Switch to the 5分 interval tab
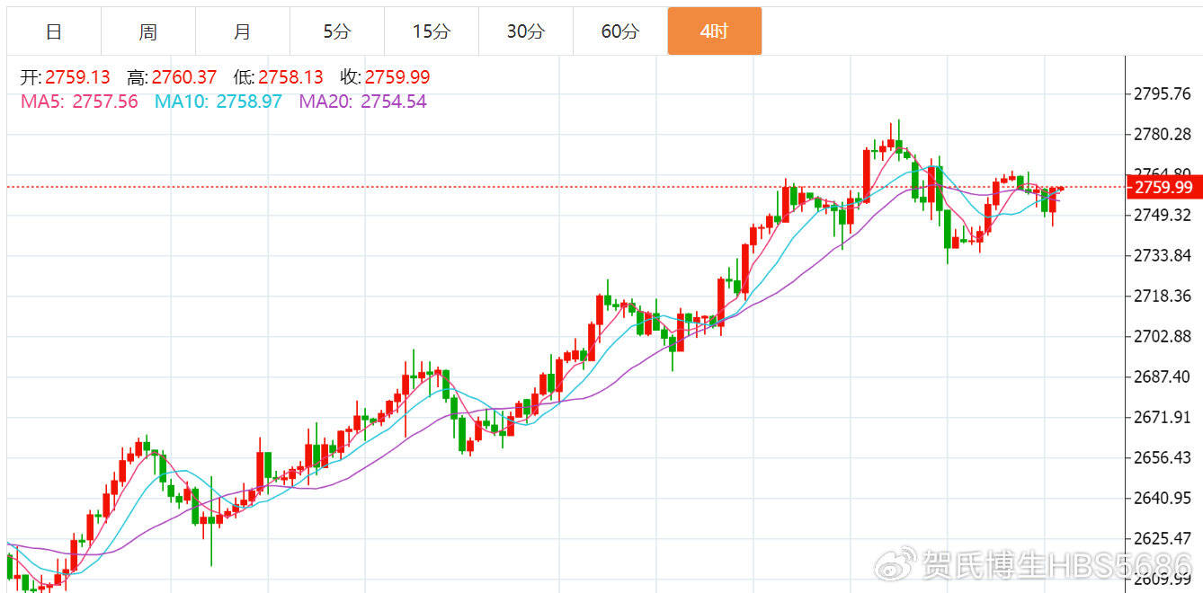1203x593 pixels. [x=337, y=31]
